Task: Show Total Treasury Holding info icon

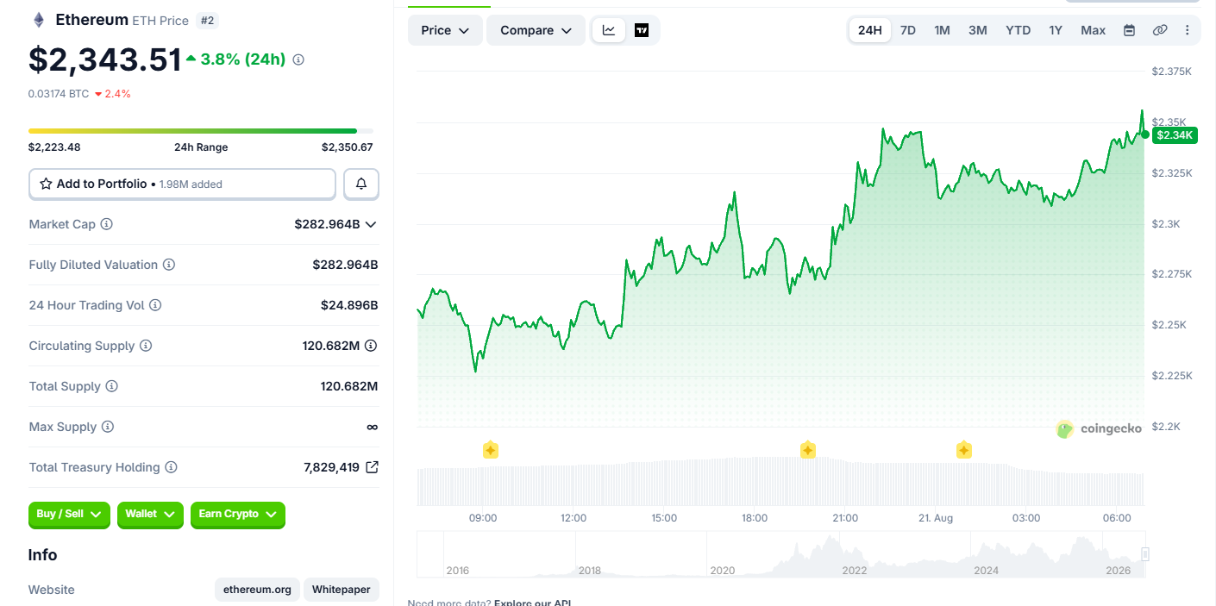Action: click(171, 467)
